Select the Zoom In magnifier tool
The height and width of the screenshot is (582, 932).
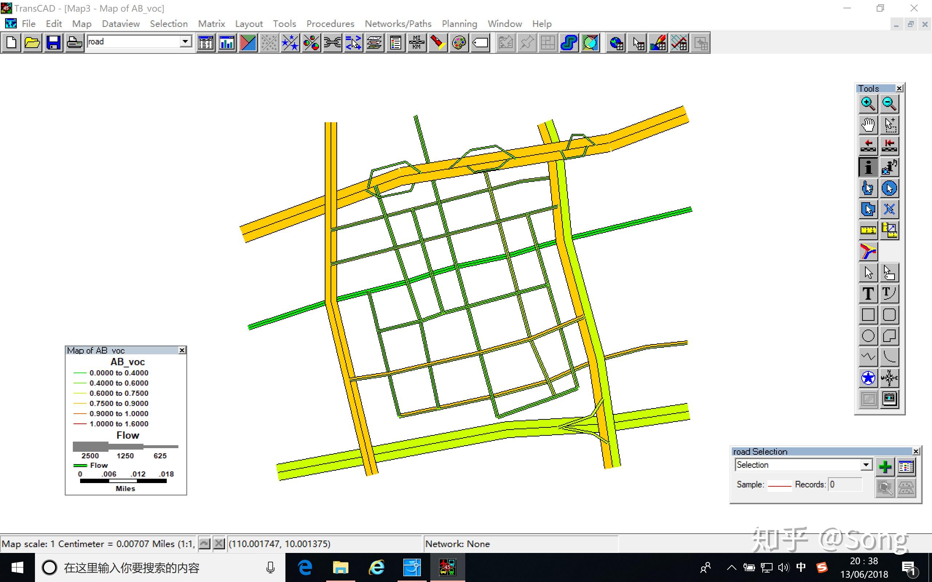point(868,104)
